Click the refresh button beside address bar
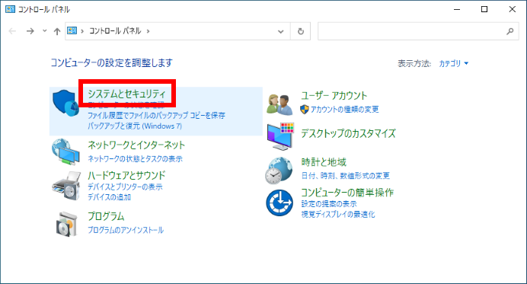The width and height of the screenshot is (527, 284). (x=301, y=31)
